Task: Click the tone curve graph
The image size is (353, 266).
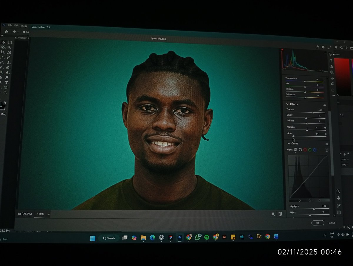Action: (309, 177)
